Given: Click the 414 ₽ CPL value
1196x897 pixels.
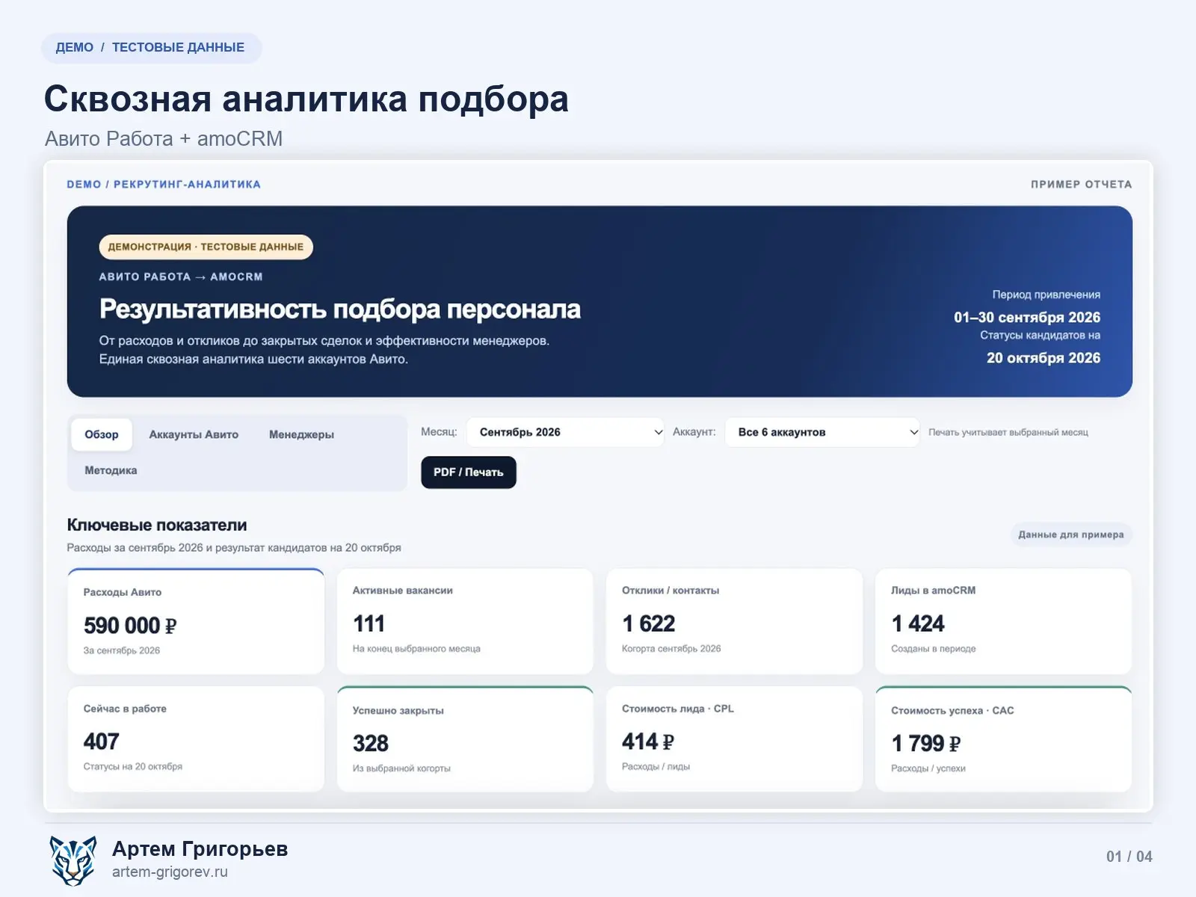Looking at the screenshot, I should (x=648, y=742).
